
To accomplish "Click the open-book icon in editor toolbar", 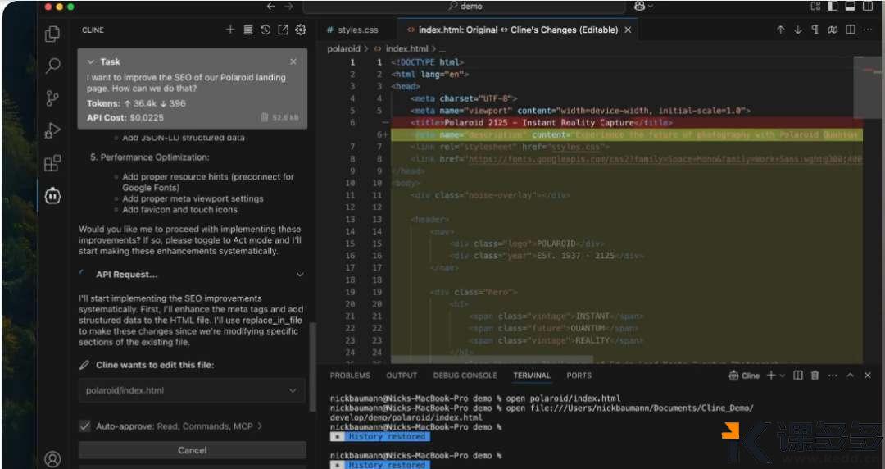I will coord(833,30).
